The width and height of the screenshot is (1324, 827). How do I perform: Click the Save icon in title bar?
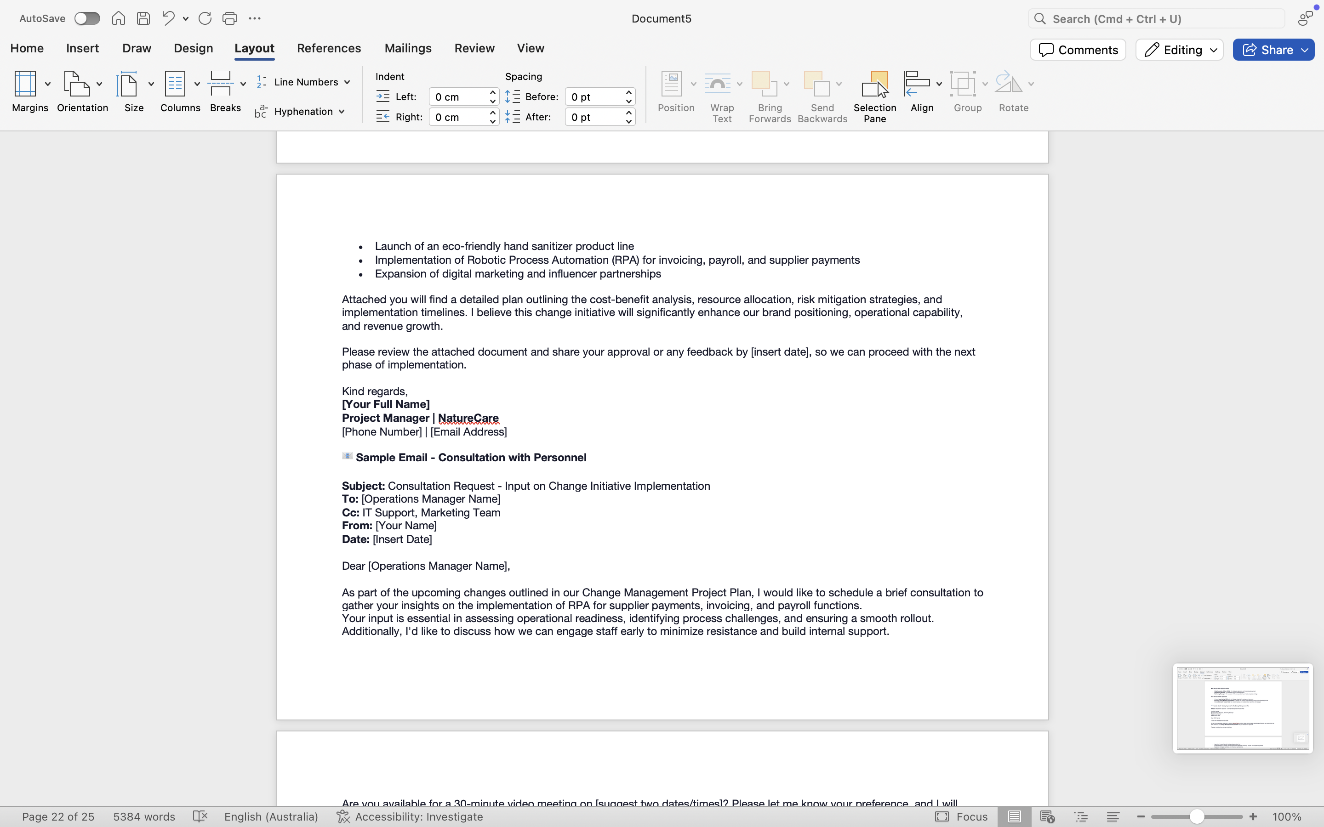click(x=143, y=18)
